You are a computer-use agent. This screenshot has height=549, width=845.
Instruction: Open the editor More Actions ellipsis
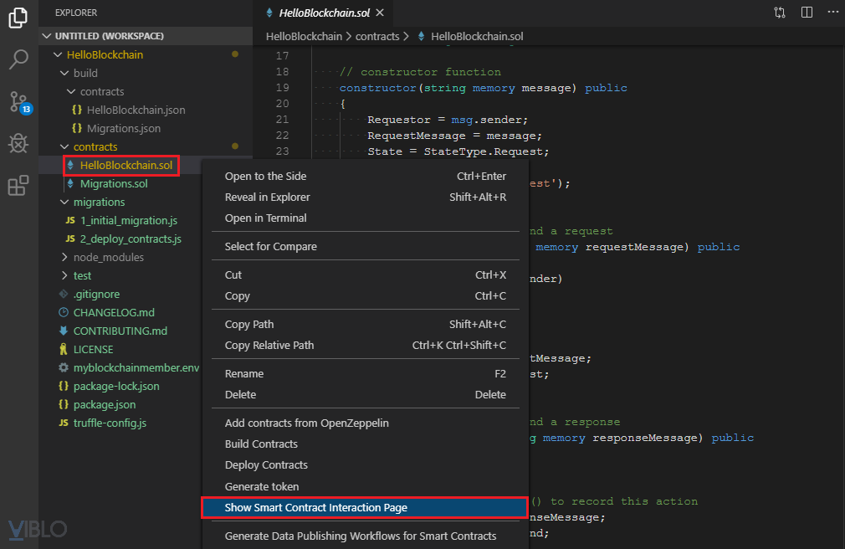click(831, 13)
